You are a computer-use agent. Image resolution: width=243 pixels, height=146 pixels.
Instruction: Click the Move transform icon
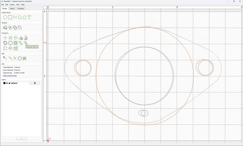coord(5,38)
